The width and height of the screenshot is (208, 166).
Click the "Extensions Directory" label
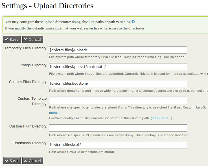click(x=29, y=143)
